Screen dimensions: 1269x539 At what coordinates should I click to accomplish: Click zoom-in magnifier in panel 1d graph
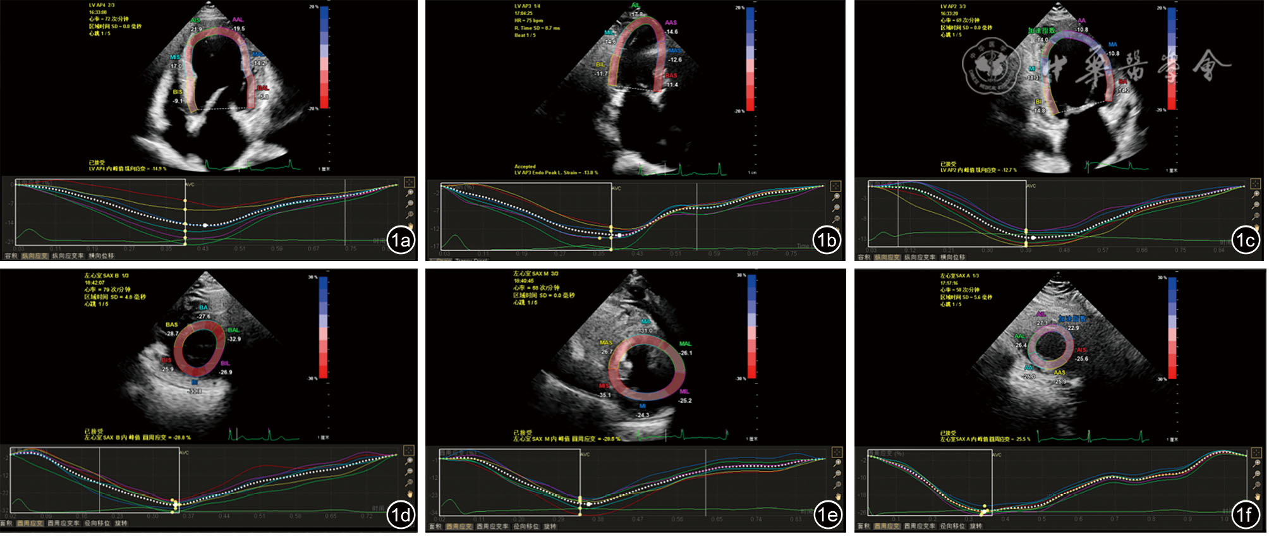click(409, 461)
